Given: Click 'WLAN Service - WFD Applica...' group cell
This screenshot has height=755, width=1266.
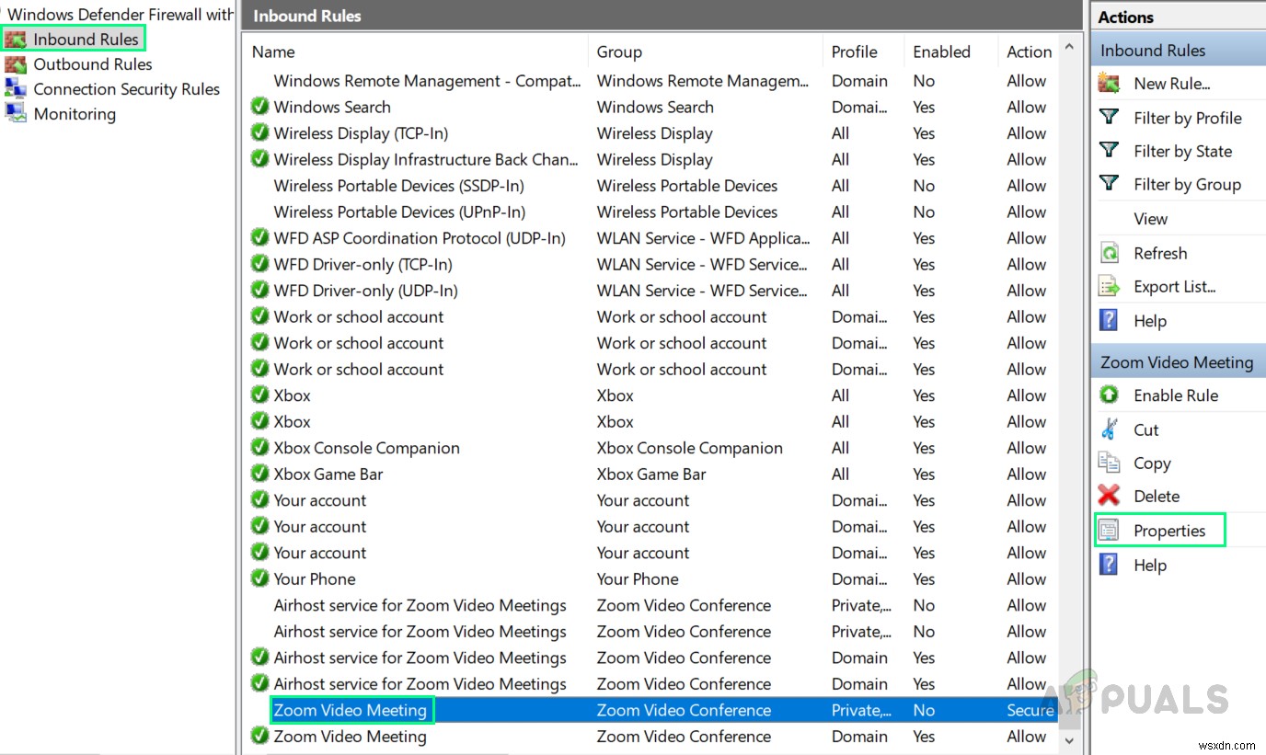Looking at the screenshot, I should (x=703, y=238).
